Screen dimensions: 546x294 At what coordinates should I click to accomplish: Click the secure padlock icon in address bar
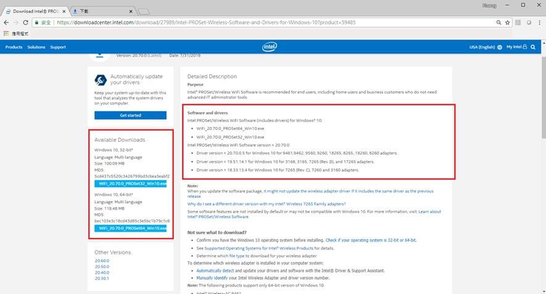coord(37,23)
